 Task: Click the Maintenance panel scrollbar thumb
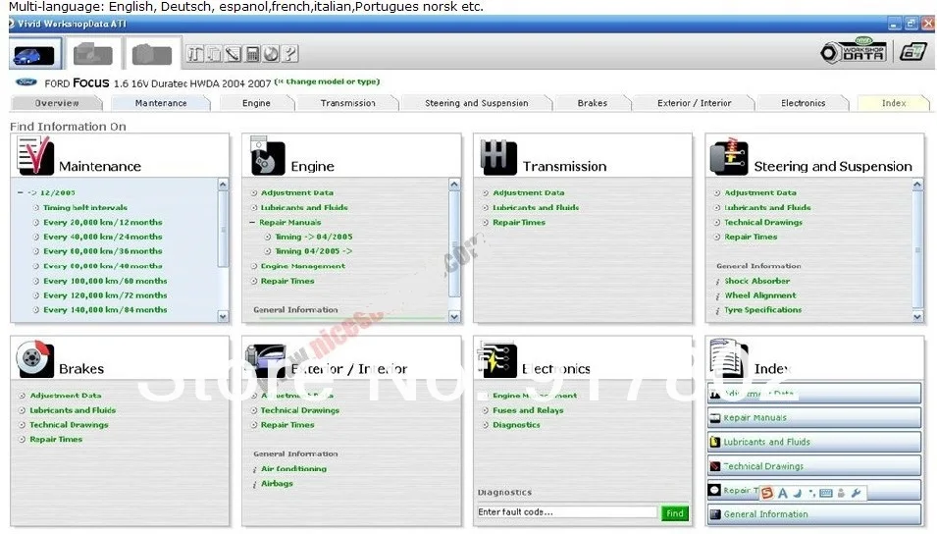coord(223,229)
